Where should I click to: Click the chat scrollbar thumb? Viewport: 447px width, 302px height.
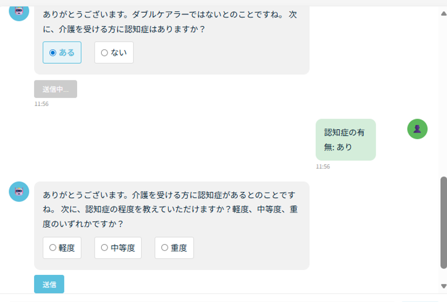pyautogui.click(x=443, y=222)
